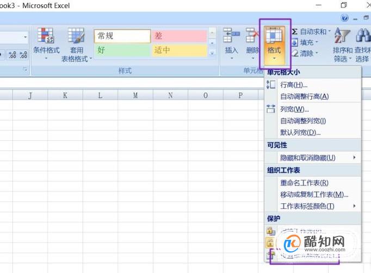Click the Fill (填充) icon

[x=295, y=42]
